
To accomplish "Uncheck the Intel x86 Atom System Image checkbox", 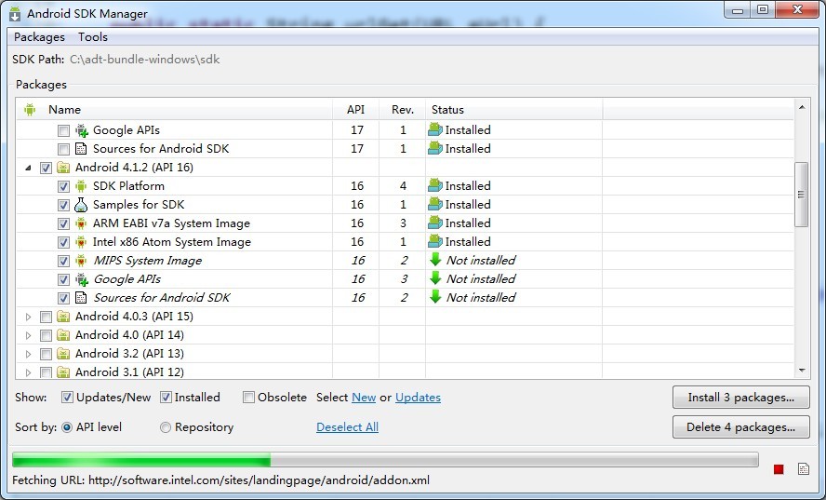I will (63, 243).
